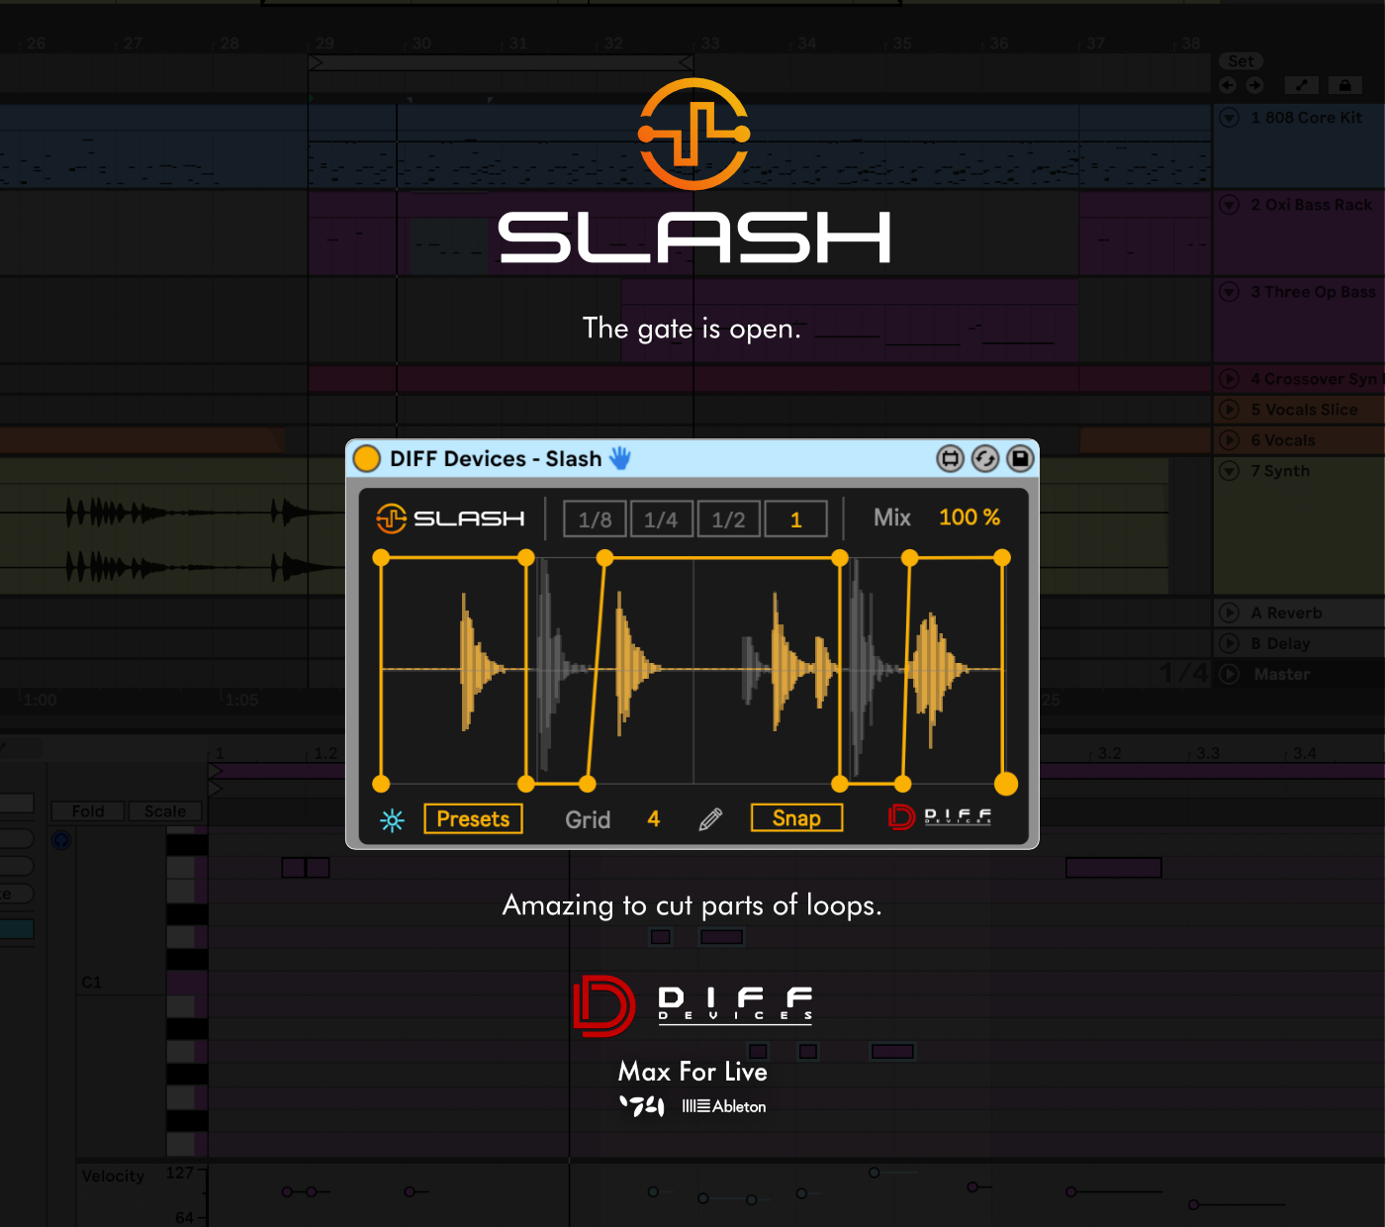Image resolution: width=1385 pixels, height=1227 pixels.
Task: Click the Next Locator right arrow
Action: [x=1254, y=85]
